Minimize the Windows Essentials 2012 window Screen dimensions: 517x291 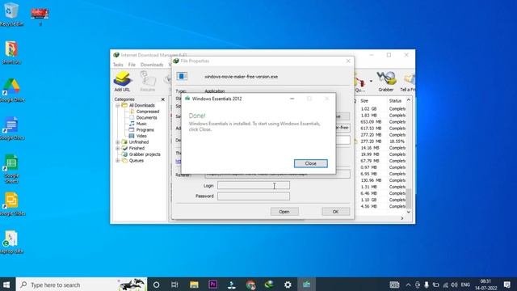pyautogui.click(x=292, y=99)
